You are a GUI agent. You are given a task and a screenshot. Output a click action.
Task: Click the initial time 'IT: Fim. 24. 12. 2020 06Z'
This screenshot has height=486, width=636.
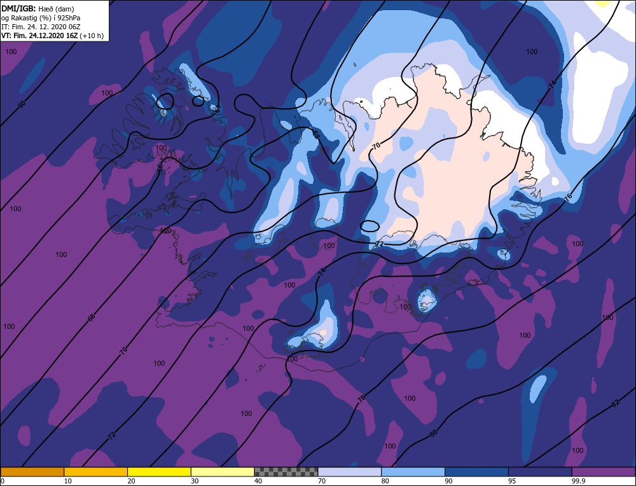click(41, 27)
